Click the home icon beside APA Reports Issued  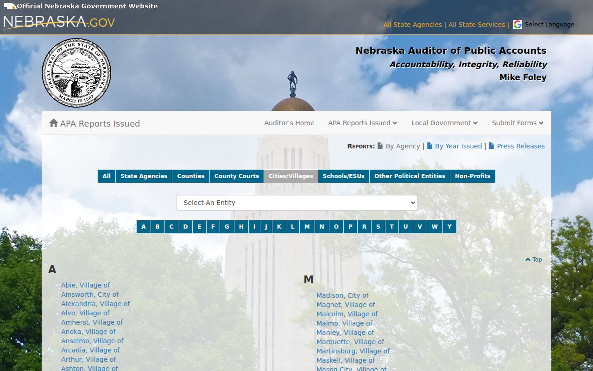click(54, 123)
